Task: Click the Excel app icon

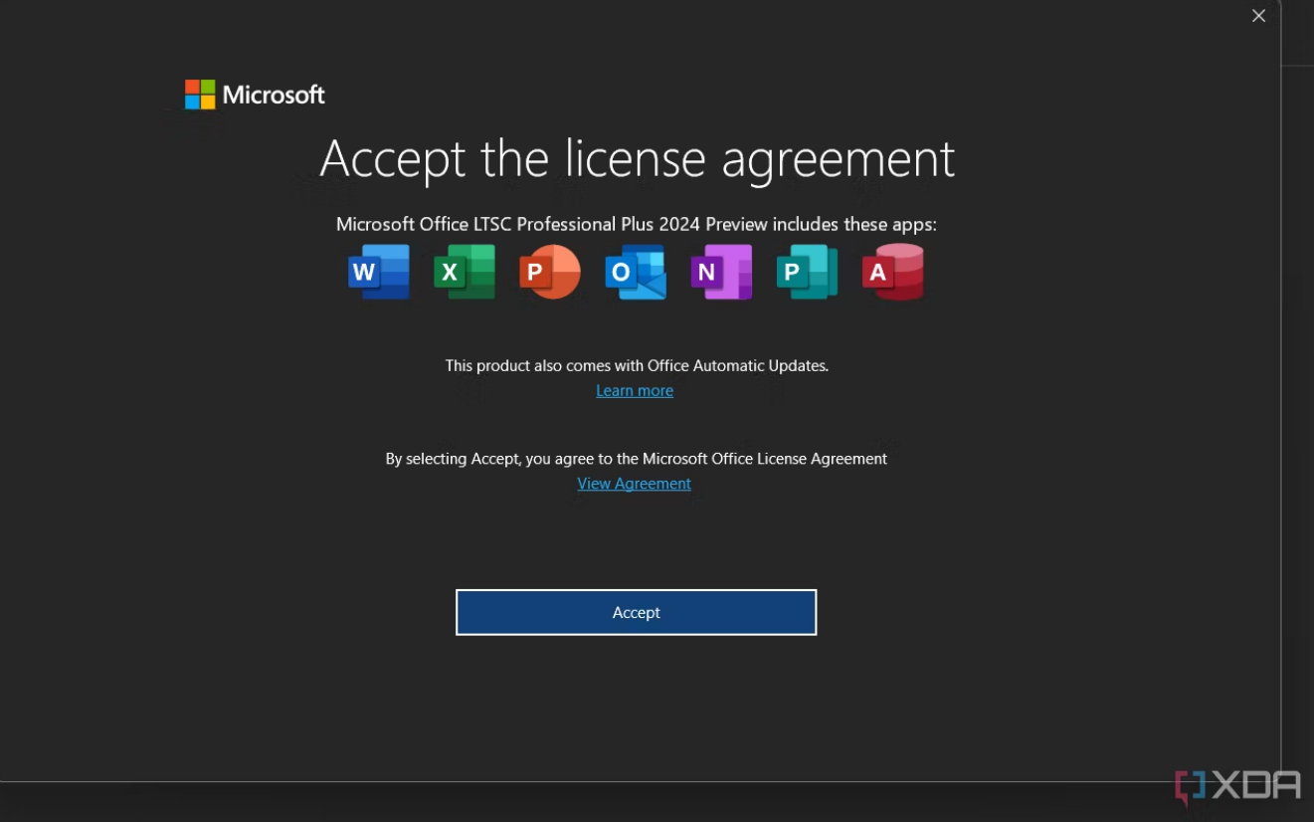Action: click(465, 272)
